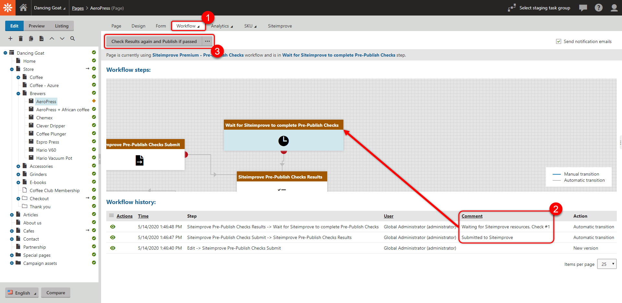The image size is (622, 303).
Task: Sort history by Comment column
Action: tap(472, 216)
